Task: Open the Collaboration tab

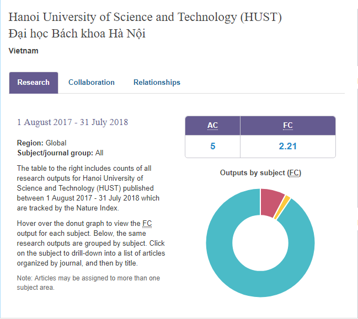Action: pos(92,83)
